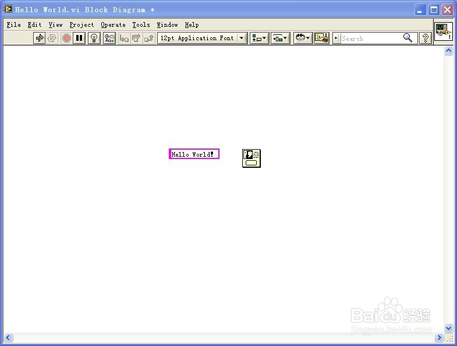Click the VI icon pane at top right

(x=443, y=31)
